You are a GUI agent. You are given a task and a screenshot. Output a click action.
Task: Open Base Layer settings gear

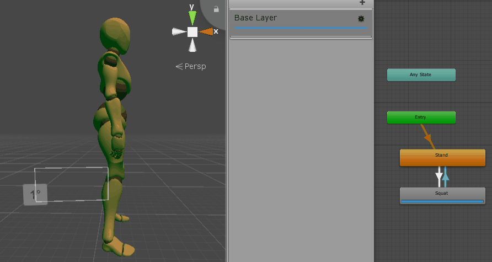(361, 19)
